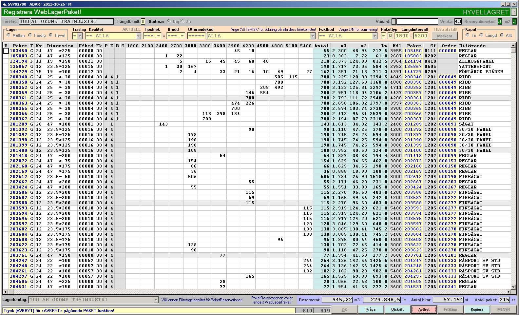
Task: Click the Dimension column header
Action: tap(60, 46)
